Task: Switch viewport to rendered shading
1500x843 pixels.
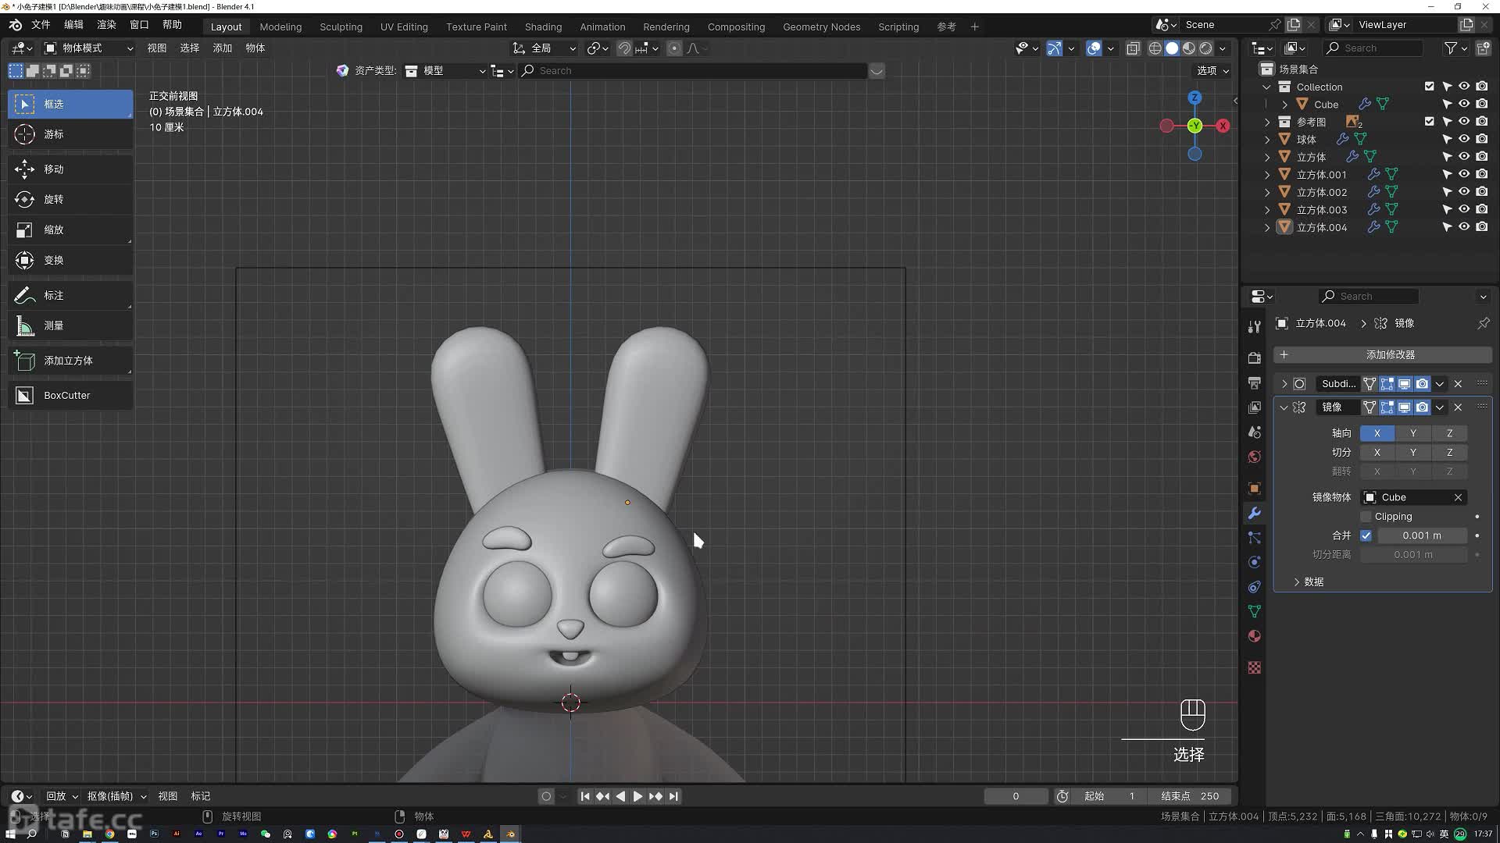Action: [1206, 48]
